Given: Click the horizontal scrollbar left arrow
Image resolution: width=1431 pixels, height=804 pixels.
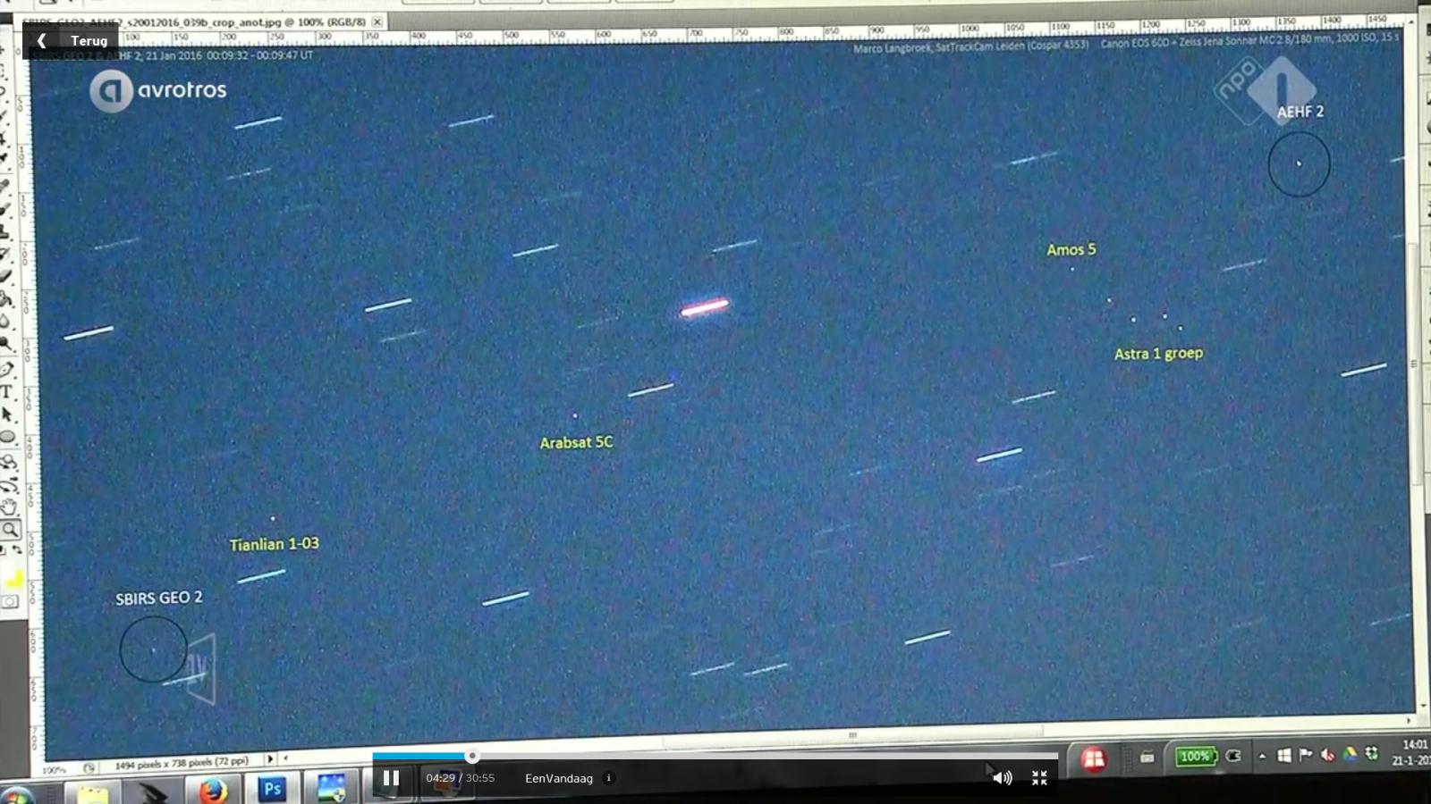Looking at the screenshot, I should [x=285, y=758].
